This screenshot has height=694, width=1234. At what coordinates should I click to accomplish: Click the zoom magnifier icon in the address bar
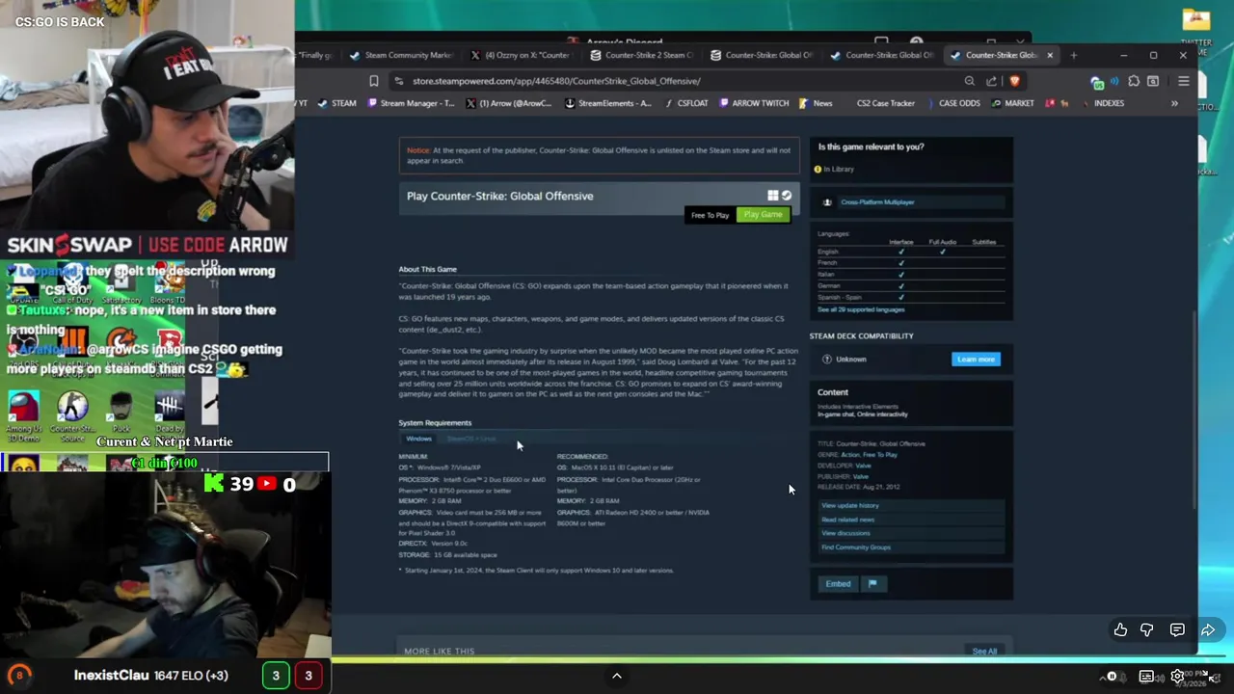pyautogui.click(x=970, y=81)
